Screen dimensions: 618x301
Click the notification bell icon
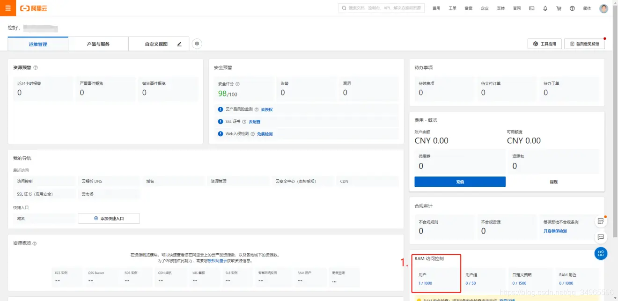tap(545, 8)
